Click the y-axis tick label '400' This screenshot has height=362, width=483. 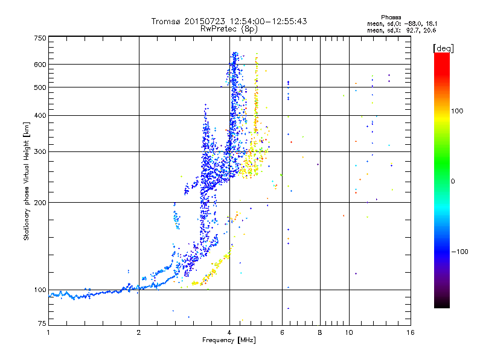click(40, 115)
